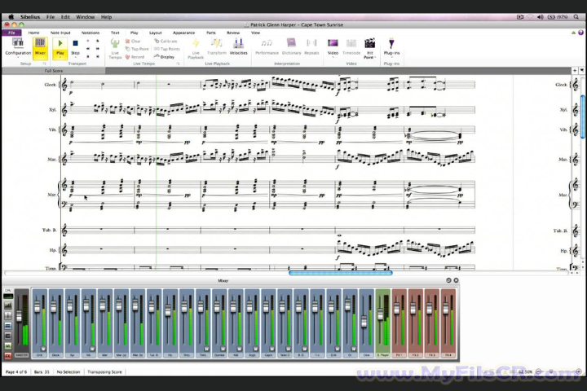Toggle the staff strips blue button in Mixer
Image resolution: width=587 pixels, height=391 pixels.
click(x=8, y=326)
